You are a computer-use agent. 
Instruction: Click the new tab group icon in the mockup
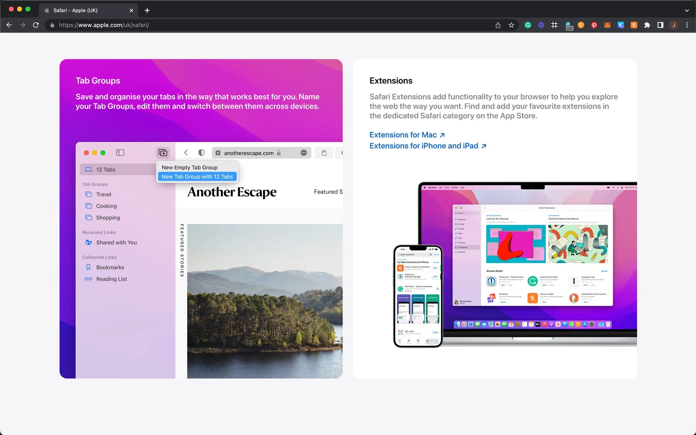tap(163, 153)
